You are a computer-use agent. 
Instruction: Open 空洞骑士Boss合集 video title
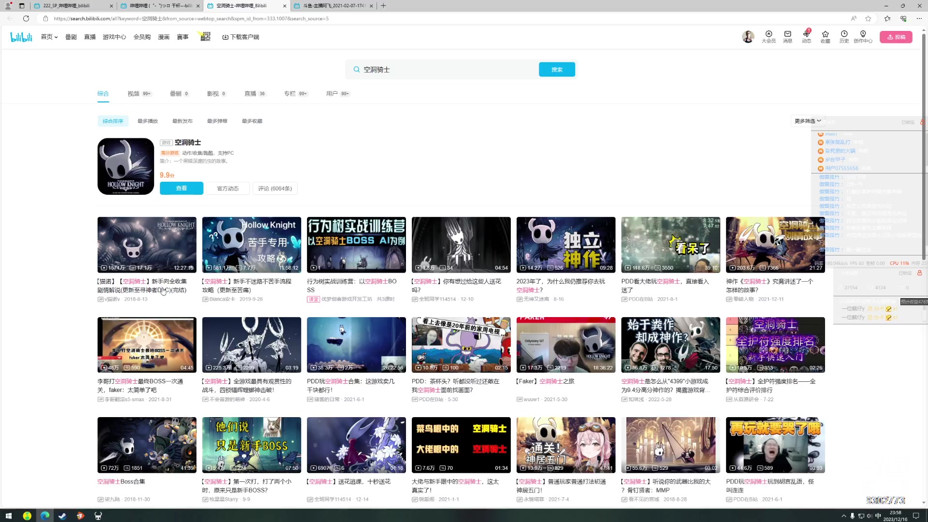(x=121, y=481)
